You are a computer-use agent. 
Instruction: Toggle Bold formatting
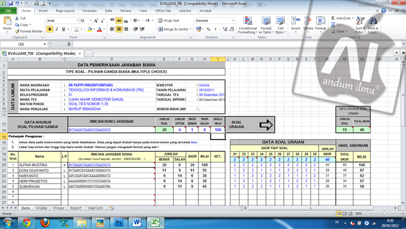click(x=50, y=29)
